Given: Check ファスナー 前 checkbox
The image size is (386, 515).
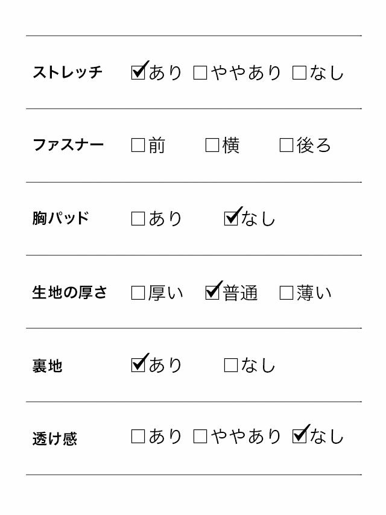Looking at the screenshot, I should pyautogui.click(x=138, y=145).
